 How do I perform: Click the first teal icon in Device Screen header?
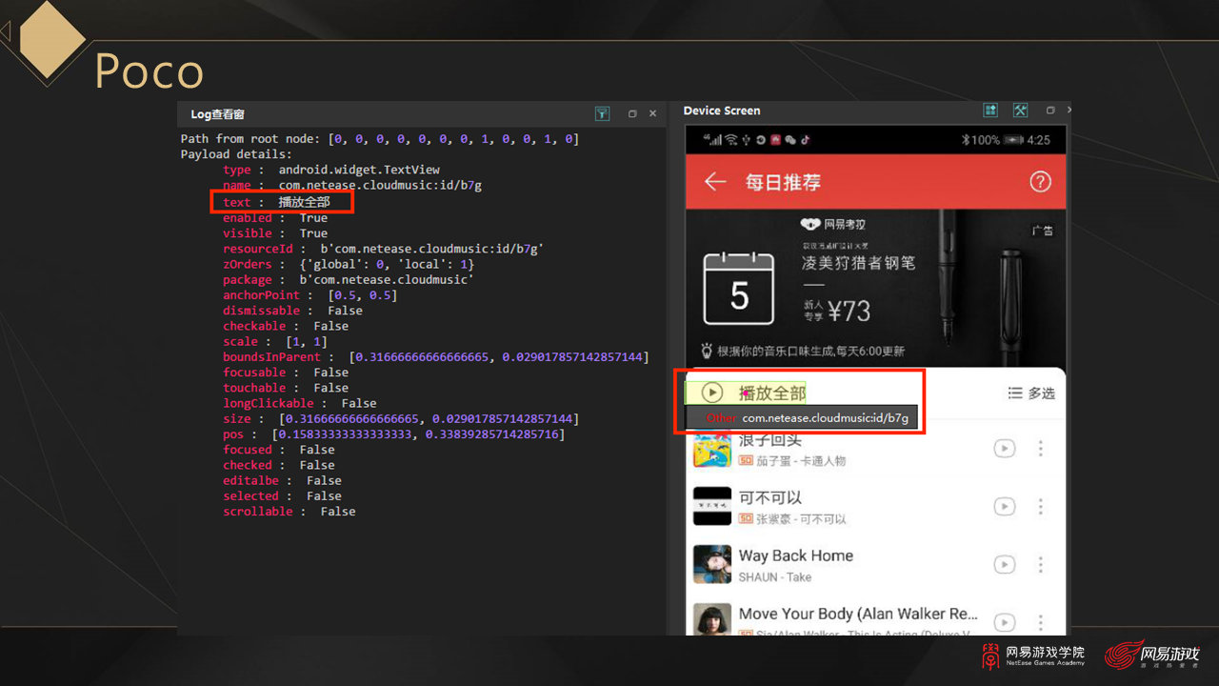[990, 111]
